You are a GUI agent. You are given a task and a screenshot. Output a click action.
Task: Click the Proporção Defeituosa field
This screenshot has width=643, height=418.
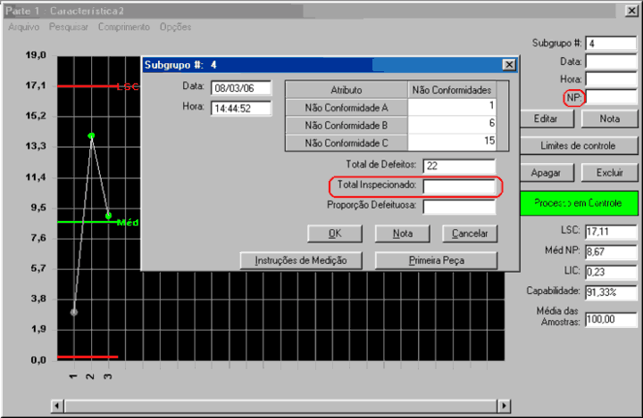(459, 207)
